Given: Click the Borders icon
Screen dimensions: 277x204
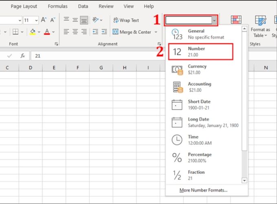Looking at the screenshot, I should click(15, 32).
